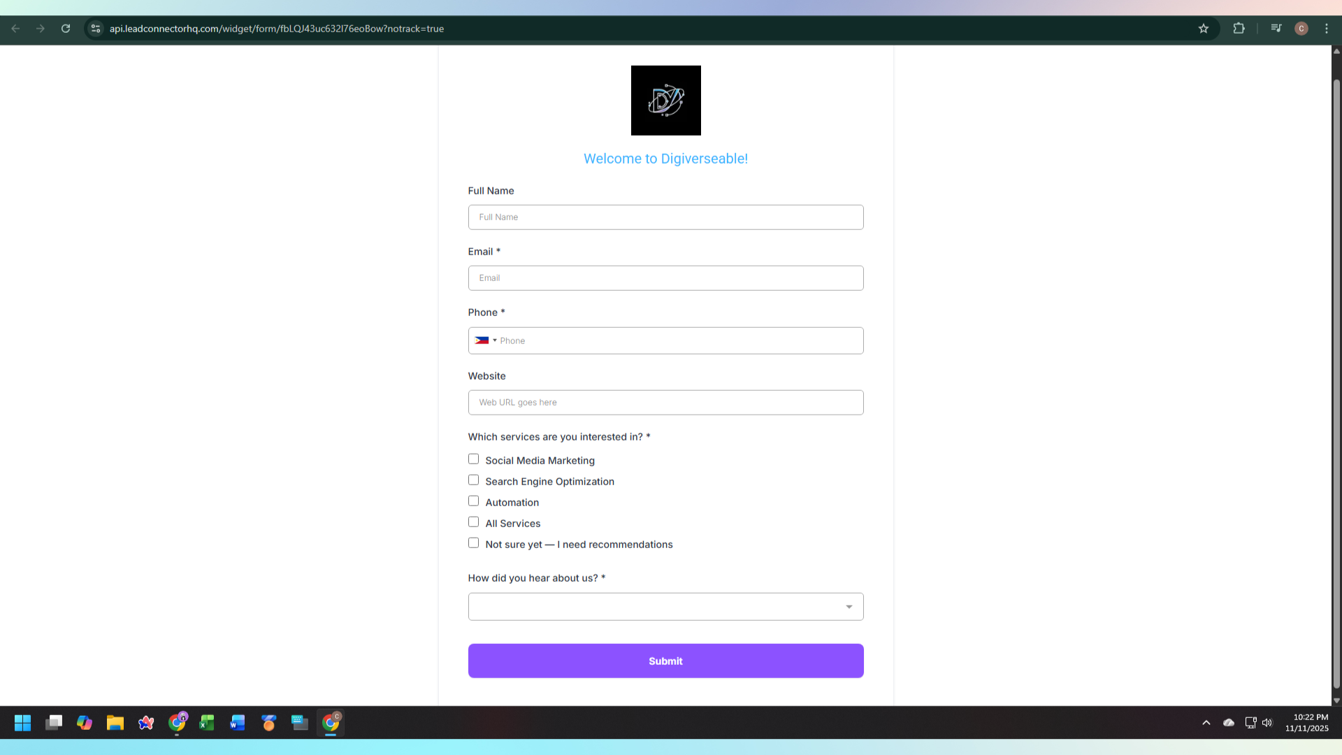
Task: Open the How did you hear dropdown
Action: click(x=665, y=607)
